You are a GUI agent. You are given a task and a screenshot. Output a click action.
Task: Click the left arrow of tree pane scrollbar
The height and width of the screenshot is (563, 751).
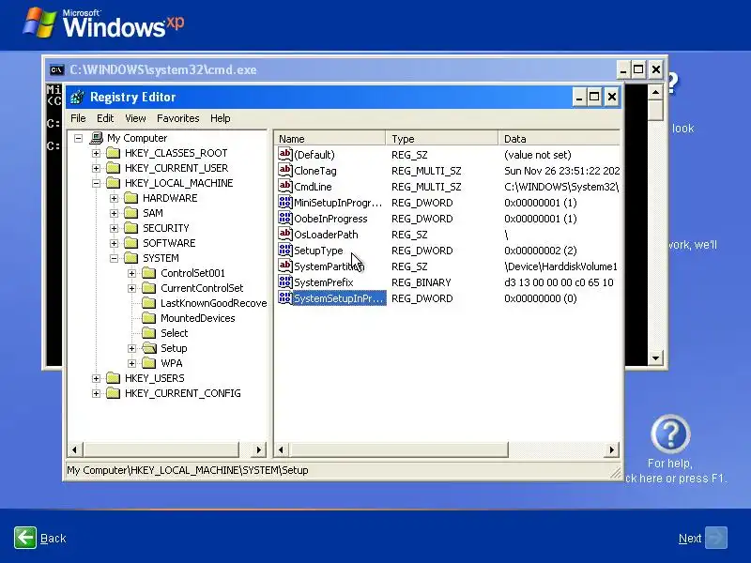(74, 449)
